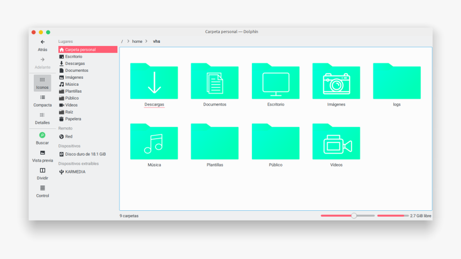The width and height of the screenshot is (461, 259).
Task: Click the Plantillas folder name label
Action: pos(214,165)
